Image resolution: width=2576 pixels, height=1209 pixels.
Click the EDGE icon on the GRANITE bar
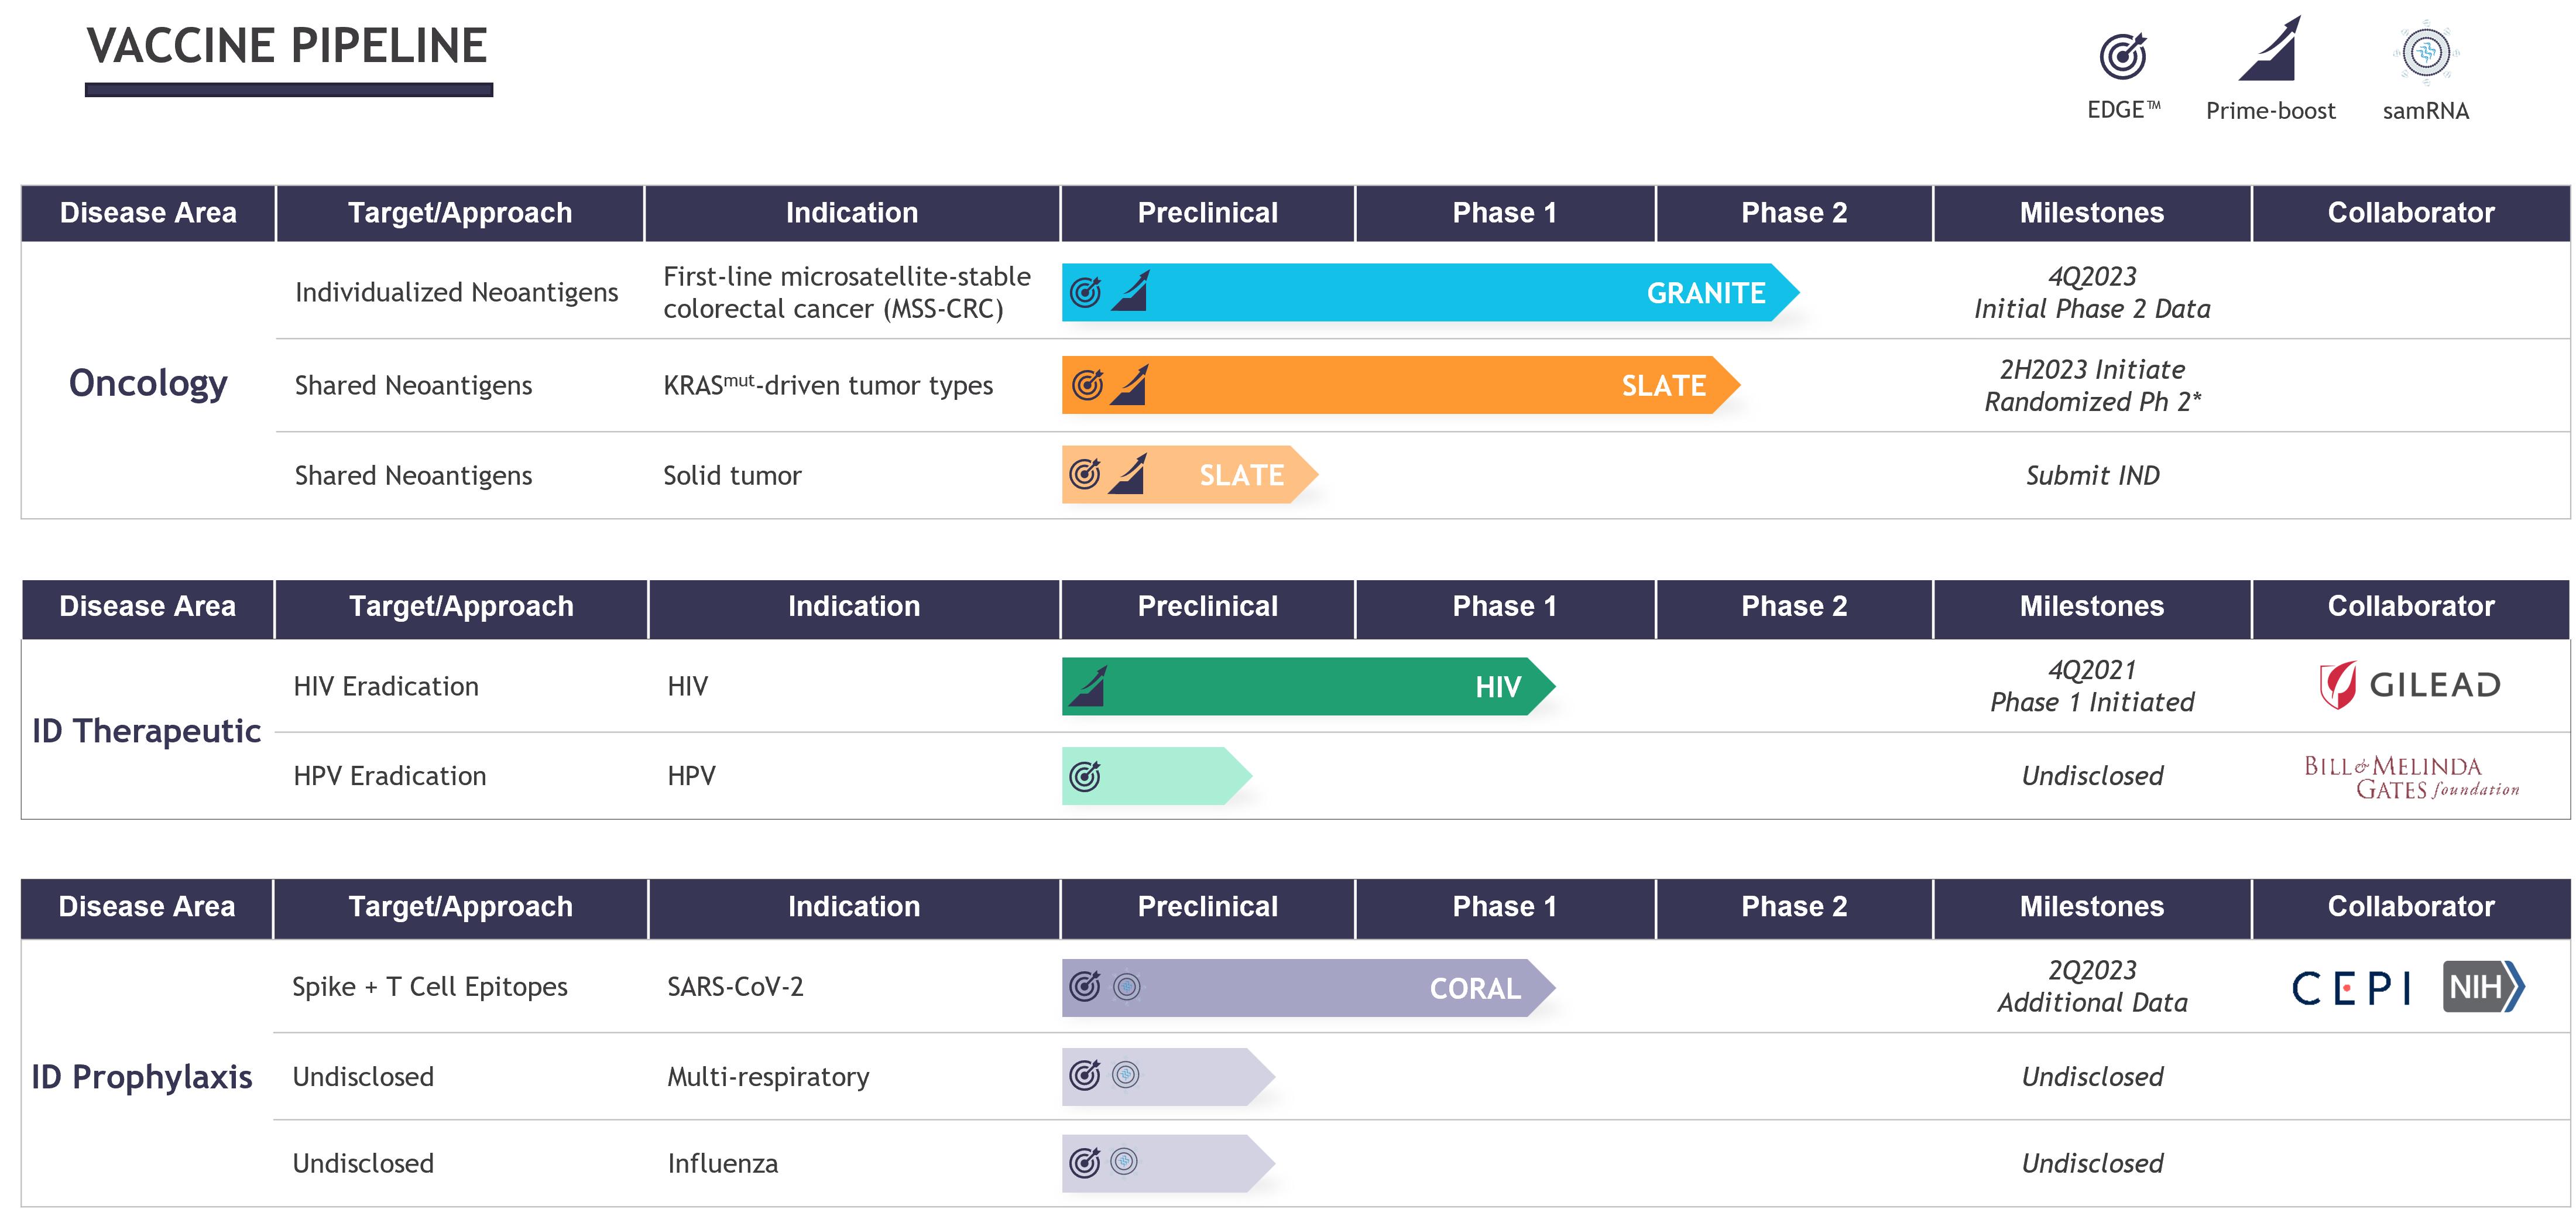[1085, 292]
